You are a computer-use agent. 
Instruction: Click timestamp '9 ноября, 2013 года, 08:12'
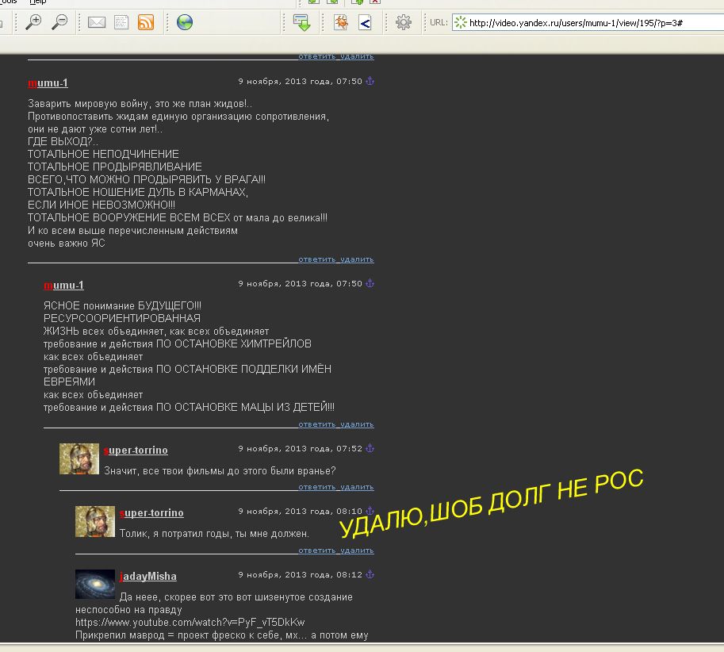300,575
